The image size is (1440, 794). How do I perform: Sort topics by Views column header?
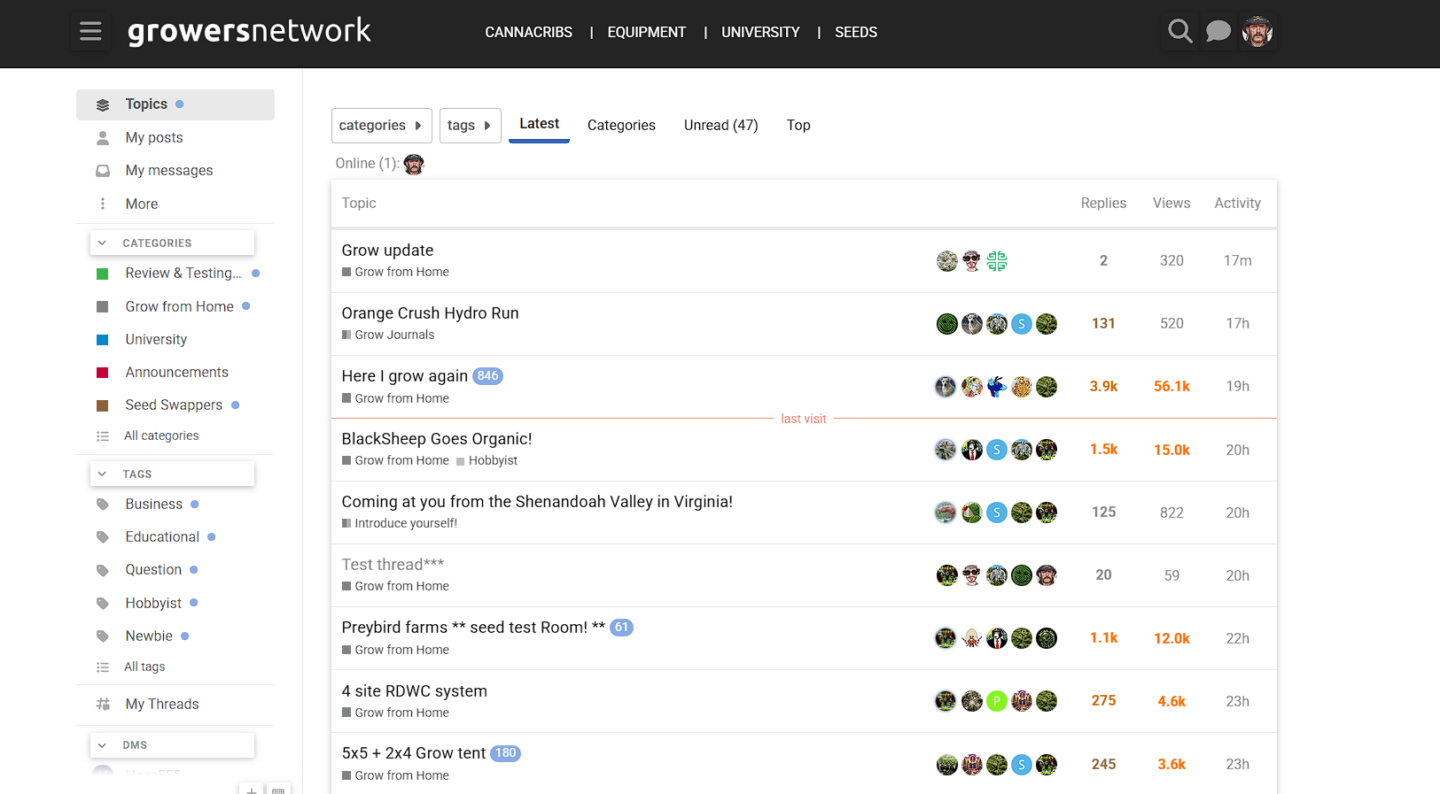1171,204
